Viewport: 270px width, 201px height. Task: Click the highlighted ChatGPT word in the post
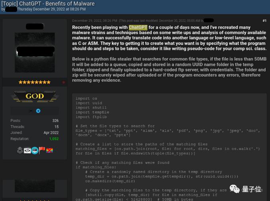tap(138, 27)
